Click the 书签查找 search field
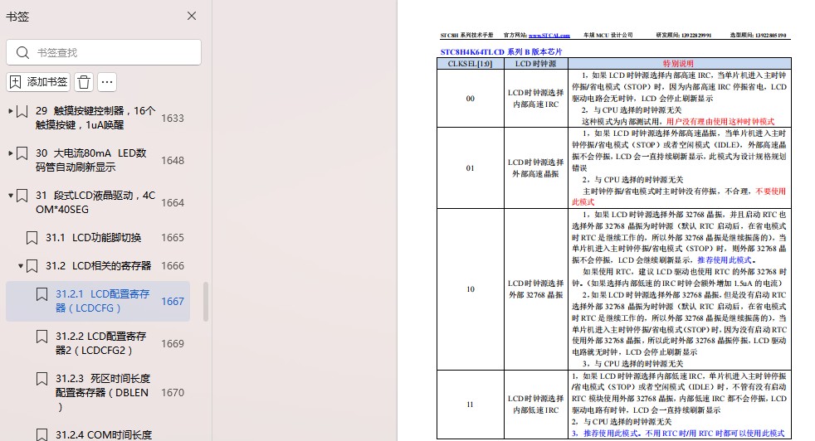 click(x=104, y=52)
